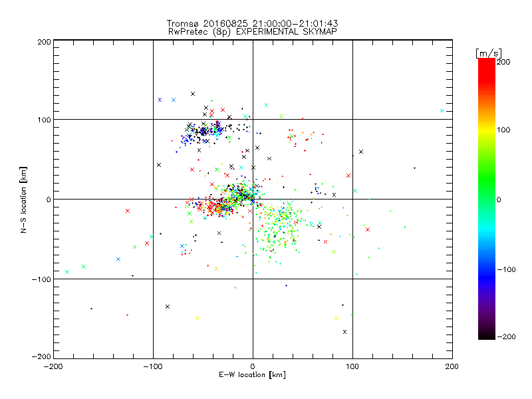Viewport: 532px width, 399px height.
Task: Click the lone cyan X marker at far right edge
Action: coord(442,110)
